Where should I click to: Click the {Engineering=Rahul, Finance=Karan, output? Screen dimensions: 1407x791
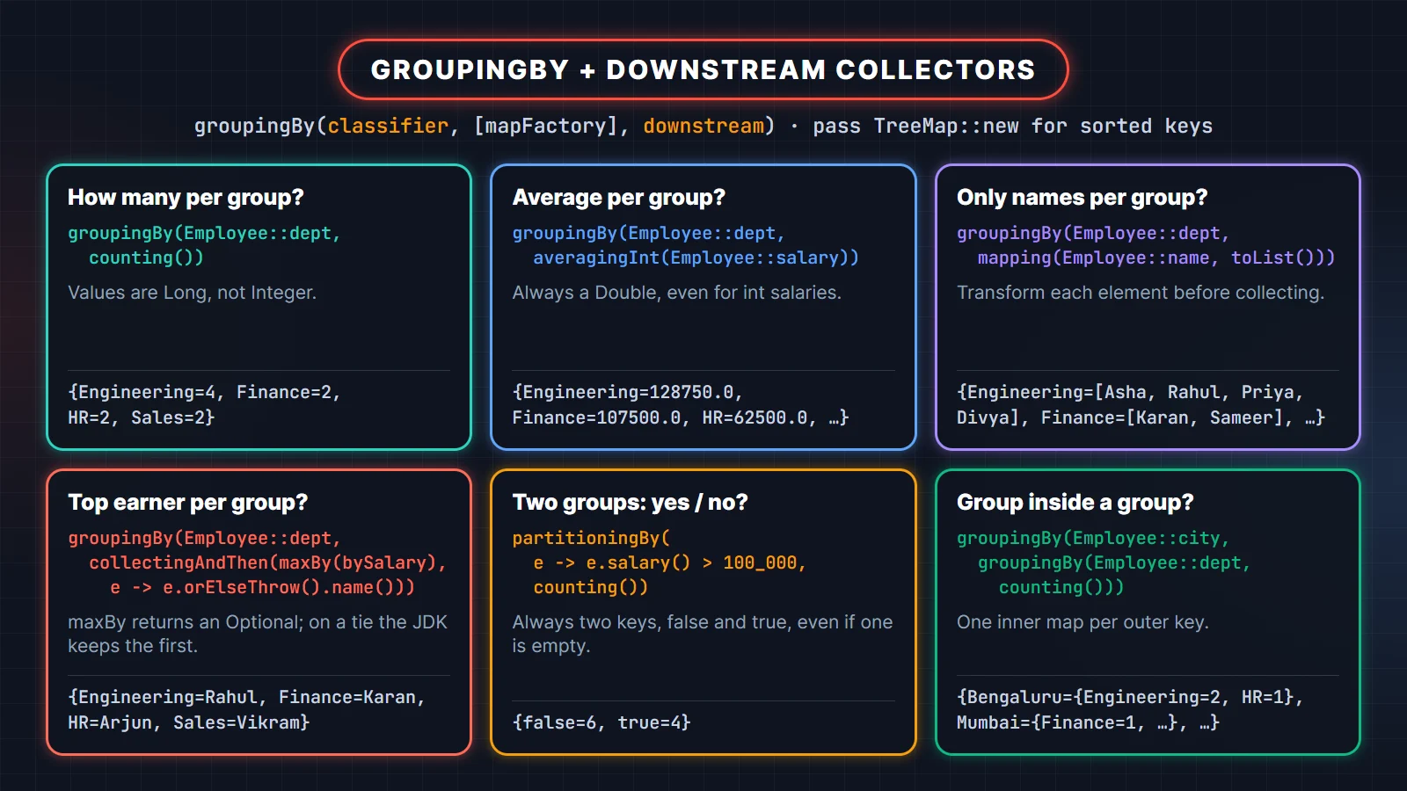click(246, 697)
